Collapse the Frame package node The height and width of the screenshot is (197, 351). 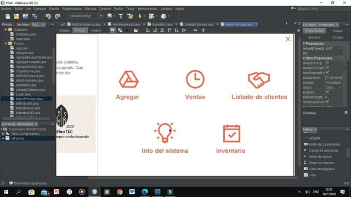[6, 43]
